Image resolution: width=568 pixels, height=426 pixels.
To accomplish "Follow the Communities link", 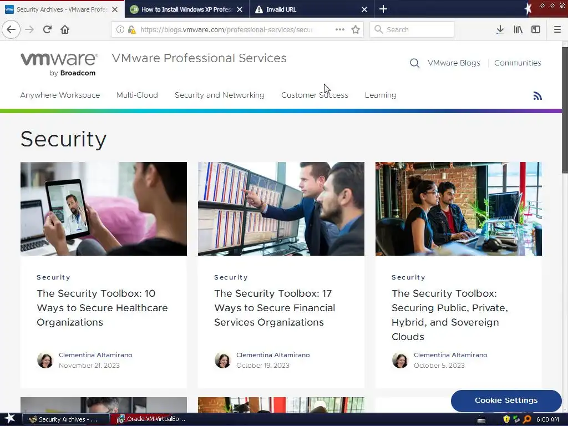I will [x=518, y=63].
